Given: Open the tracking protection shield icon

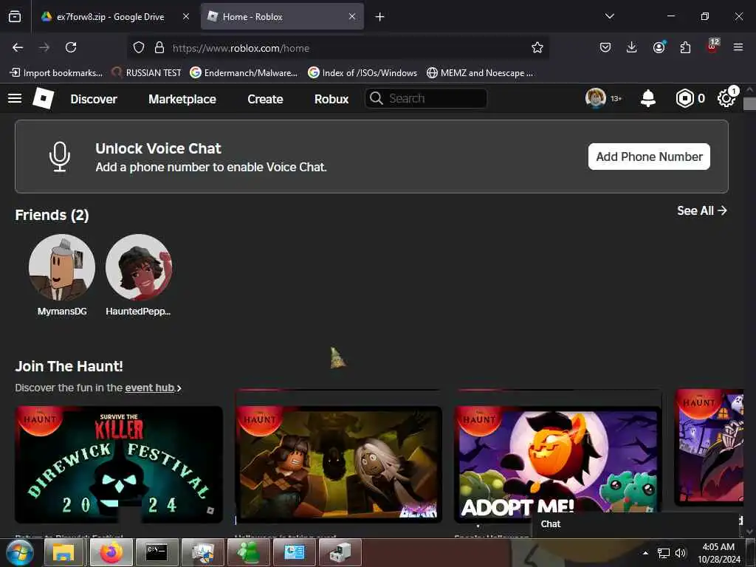Looking at the screenshot, I should pyautogui.click(x=139, y=48).
